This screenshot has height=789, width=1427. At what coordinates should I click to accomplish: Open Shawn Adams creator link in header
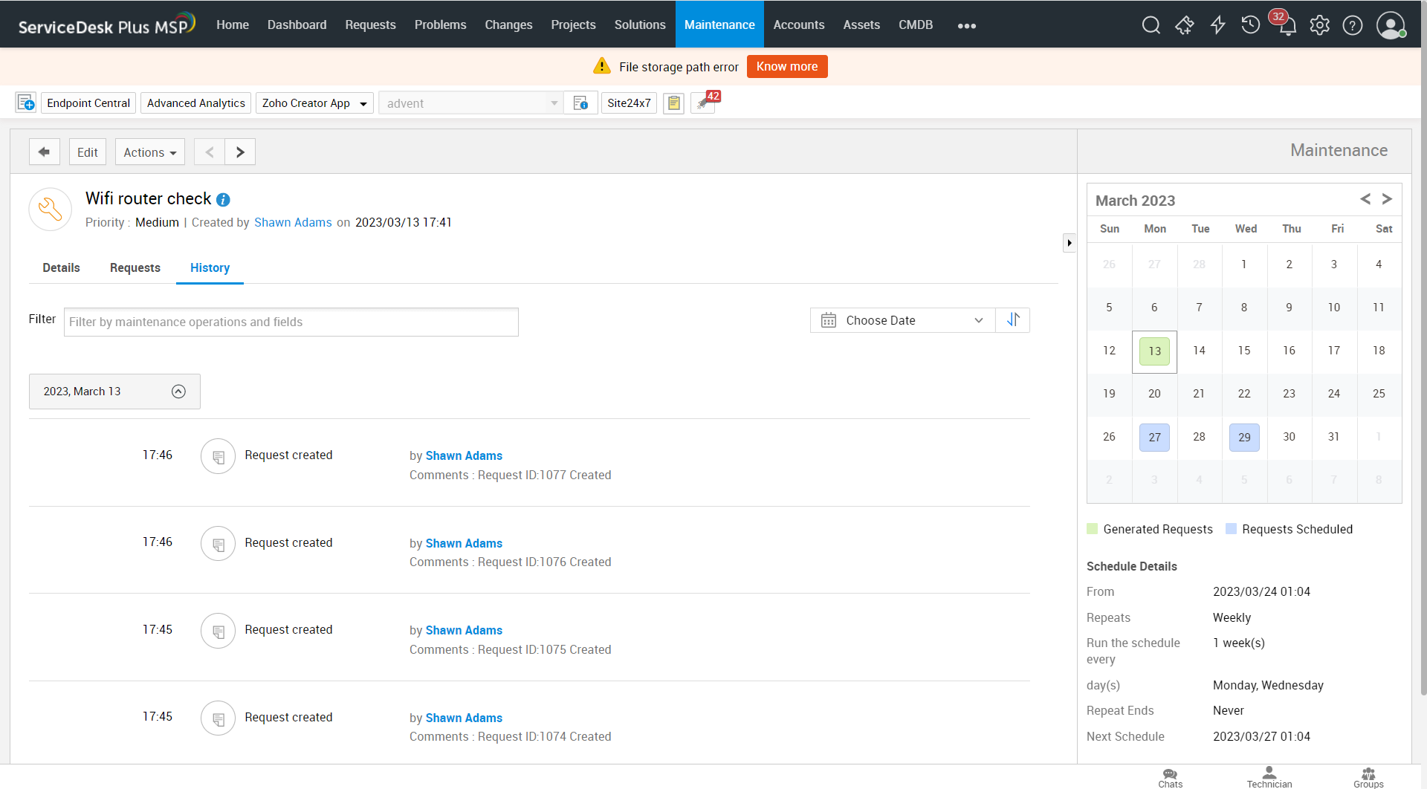293,222
